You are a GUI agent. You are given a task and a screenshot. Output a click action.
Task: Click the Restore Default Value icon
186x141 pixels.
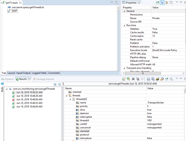pos(171,3)
